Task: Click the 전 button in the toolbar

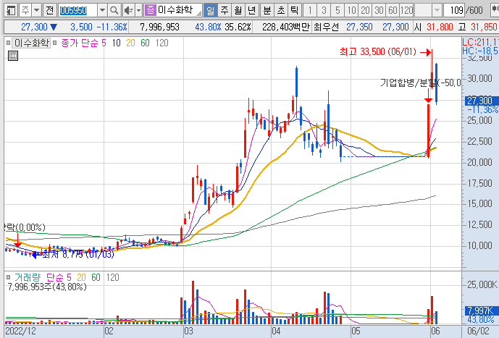Action: point(50,10)
